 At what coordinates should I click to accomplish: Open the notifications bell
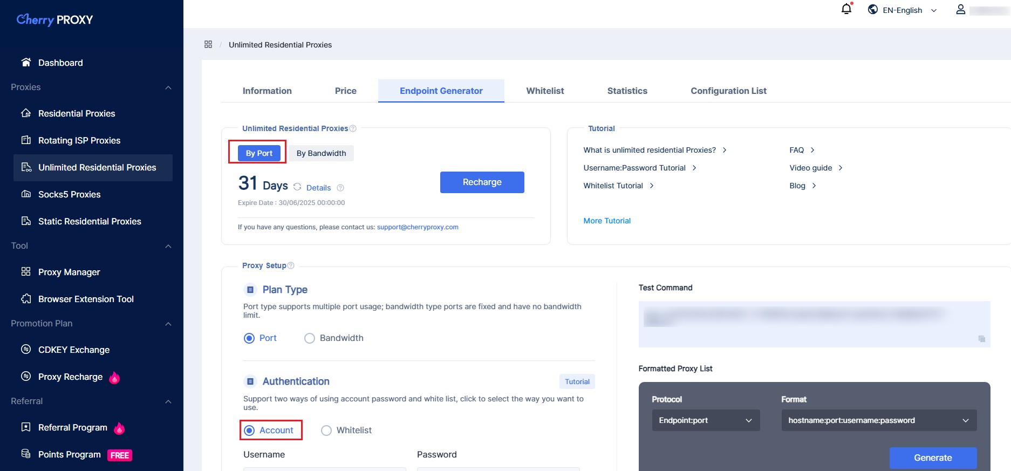pyautogui.click(x=846, y=9)
